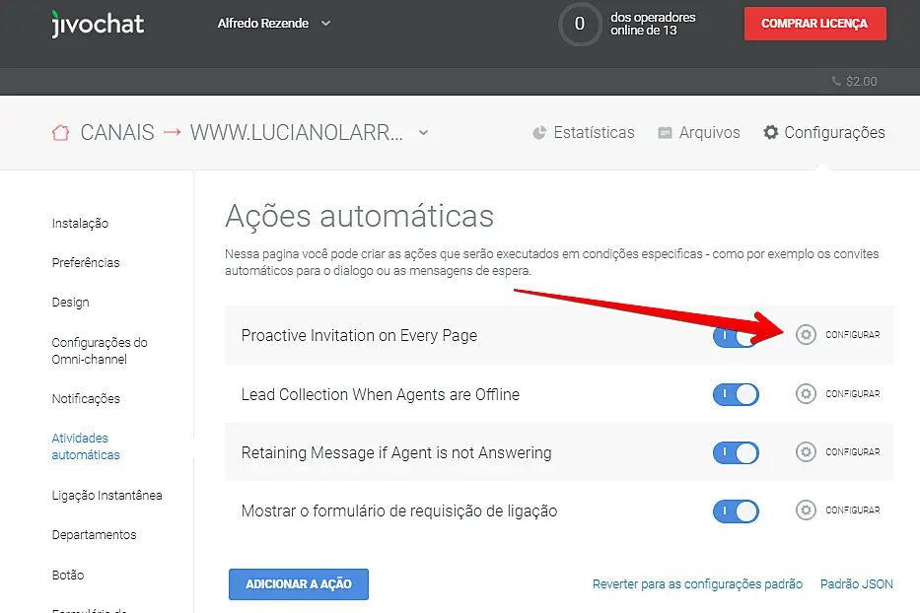Click the JivoChat logo
This screenshot has width=920, height=613.
[x=97, y=24]
